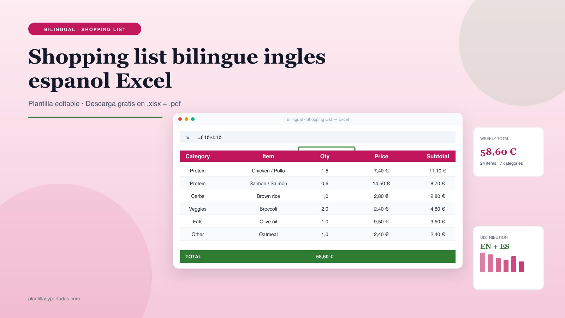This screenshot has height=318, width=565.
Task: Click the TOTAL label in green row
Action: point(193,257)
